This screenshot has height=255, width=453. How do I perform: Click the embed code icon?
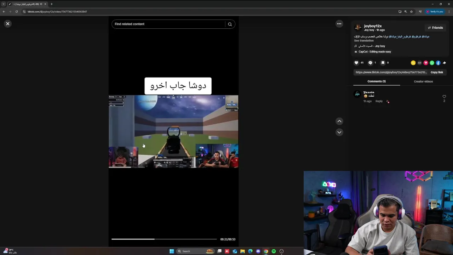coord(419,63)
